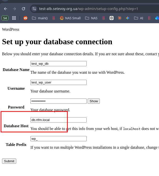This screenshot has height=176, width=159.
Task: Show the database password
Action: (94, 101)
